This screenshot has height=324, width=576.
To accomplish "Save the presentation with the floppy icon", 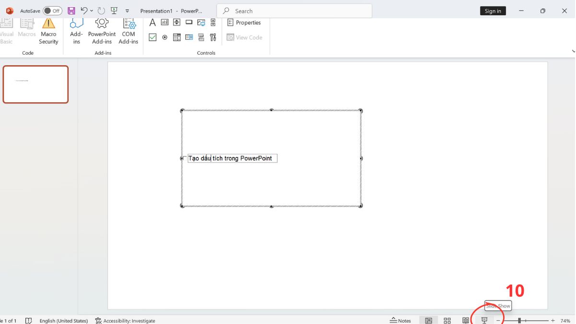I will pyautogui.click(x=71, y=11).
